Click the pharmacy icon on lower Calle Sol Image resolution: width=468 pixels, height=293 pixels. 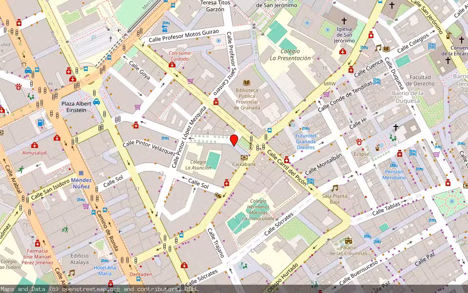(227, 183)
